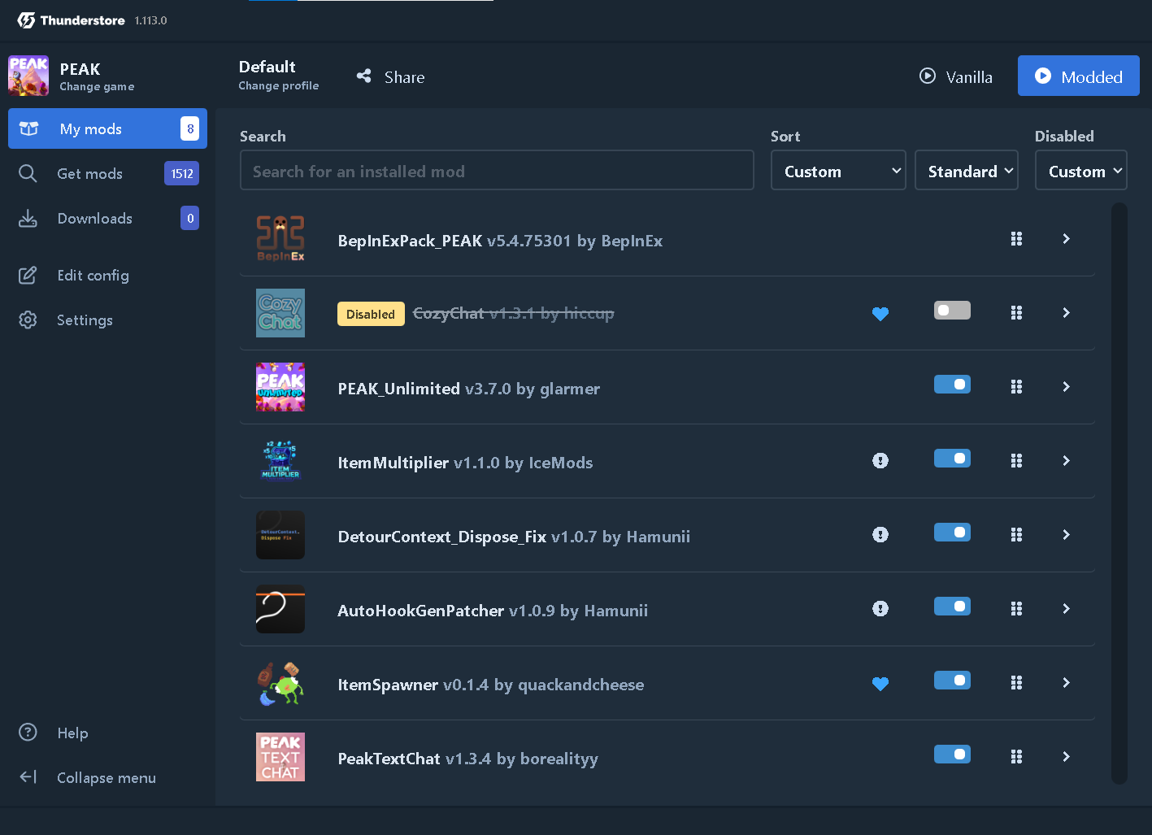Viewport: 1152px width, 835px height.
Task: Click the PEAK_Unlimited mod thumbnail
Action: tap(280, 387)
